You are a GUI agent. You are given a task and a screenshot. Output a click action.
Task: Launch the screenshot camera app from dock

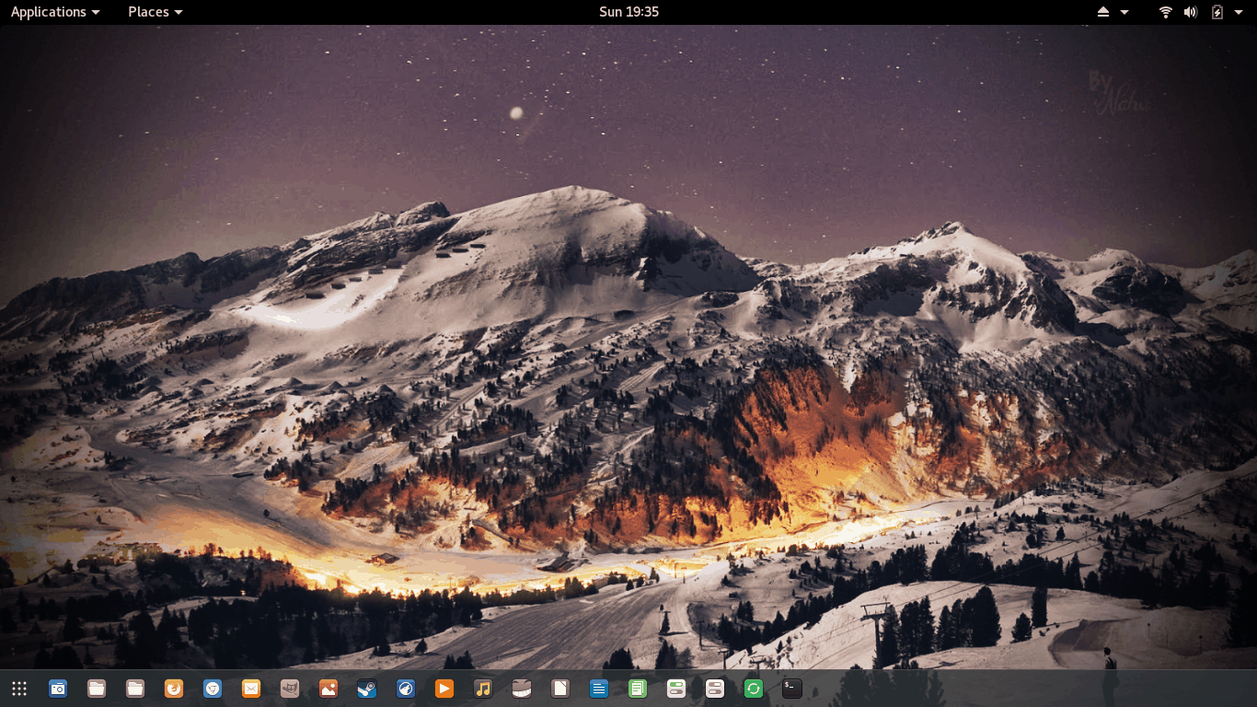tap(58, 688)
